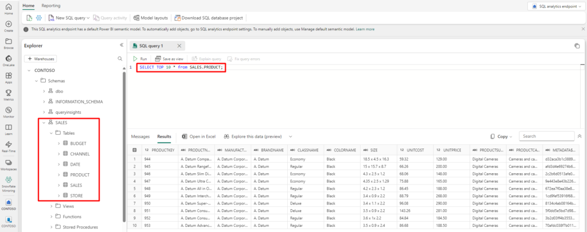The width and height of the screenshot is (587, 232).
Task: Click search icon in Explorer
Action: pyautogui.click(x=120, y=59)
